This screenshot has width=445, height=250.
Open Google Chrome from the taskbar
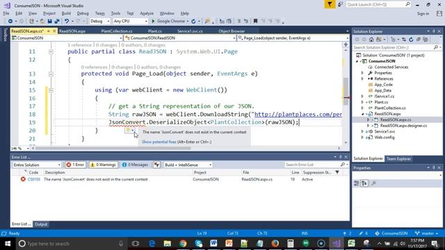(x=183, y=244)
